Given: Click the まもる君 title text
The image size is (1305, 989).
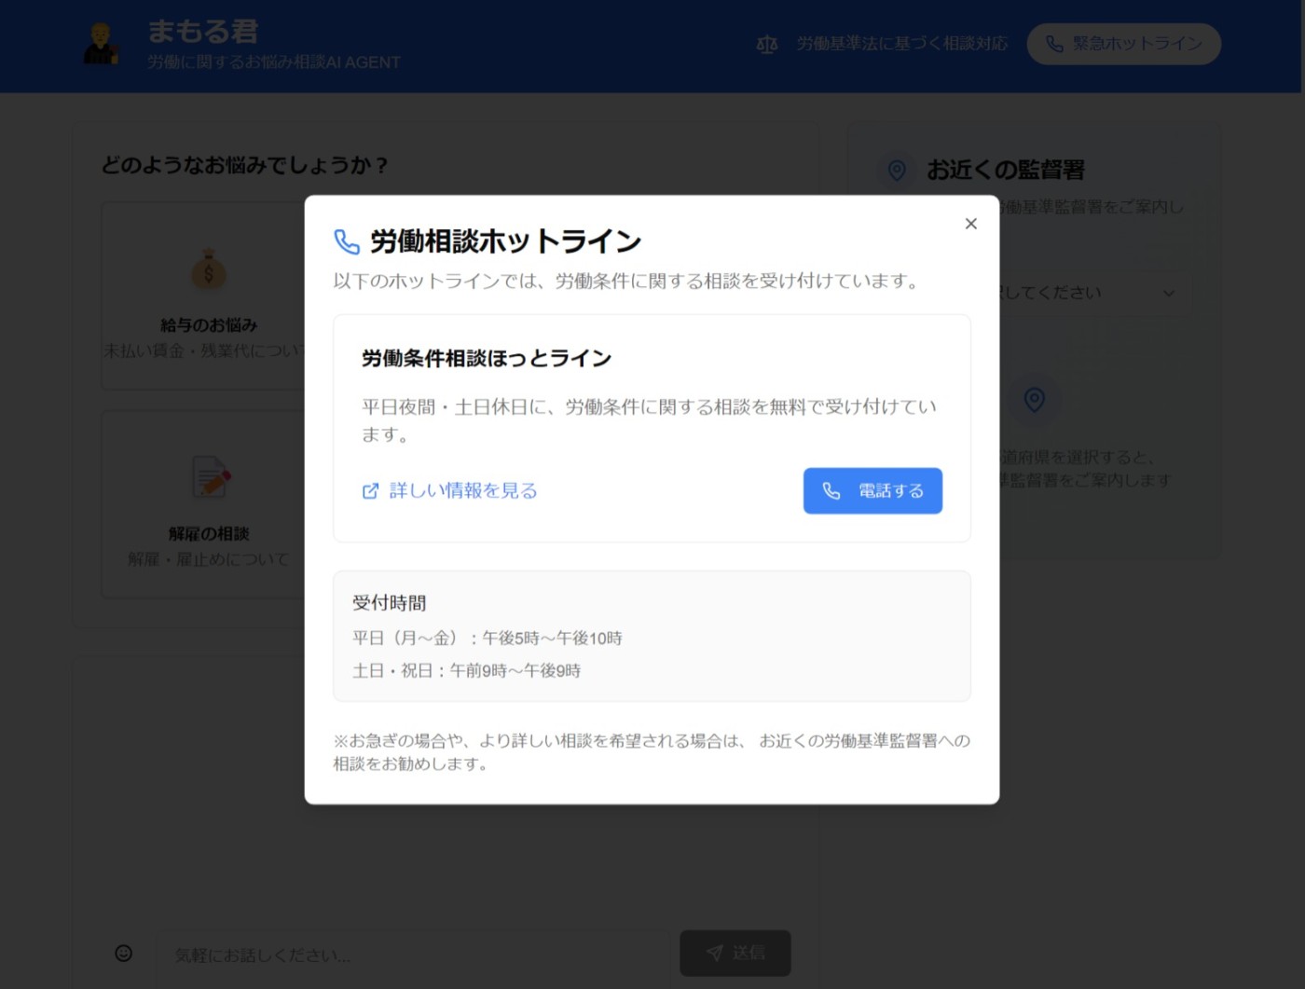Looking at the screenshot, I should pyautogui.click(x=203, y=32).
